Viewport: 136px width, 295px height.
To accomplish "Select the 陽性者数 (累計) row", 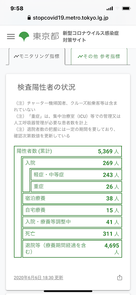I will pyautogui.click(x=68, y=151).
